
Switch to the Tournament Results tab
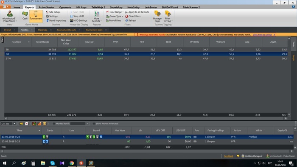point(67,30)
